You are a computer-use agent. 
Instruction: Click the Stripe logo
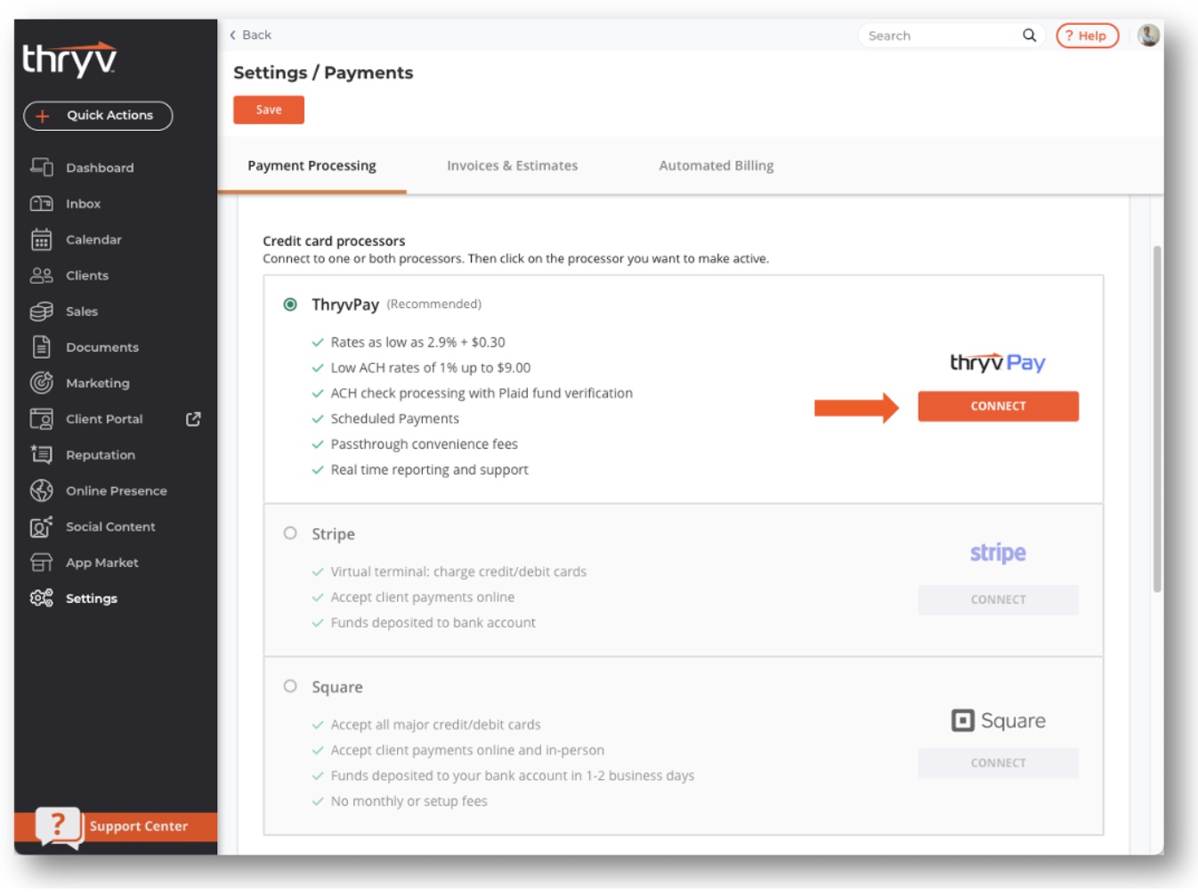(998, 553)
